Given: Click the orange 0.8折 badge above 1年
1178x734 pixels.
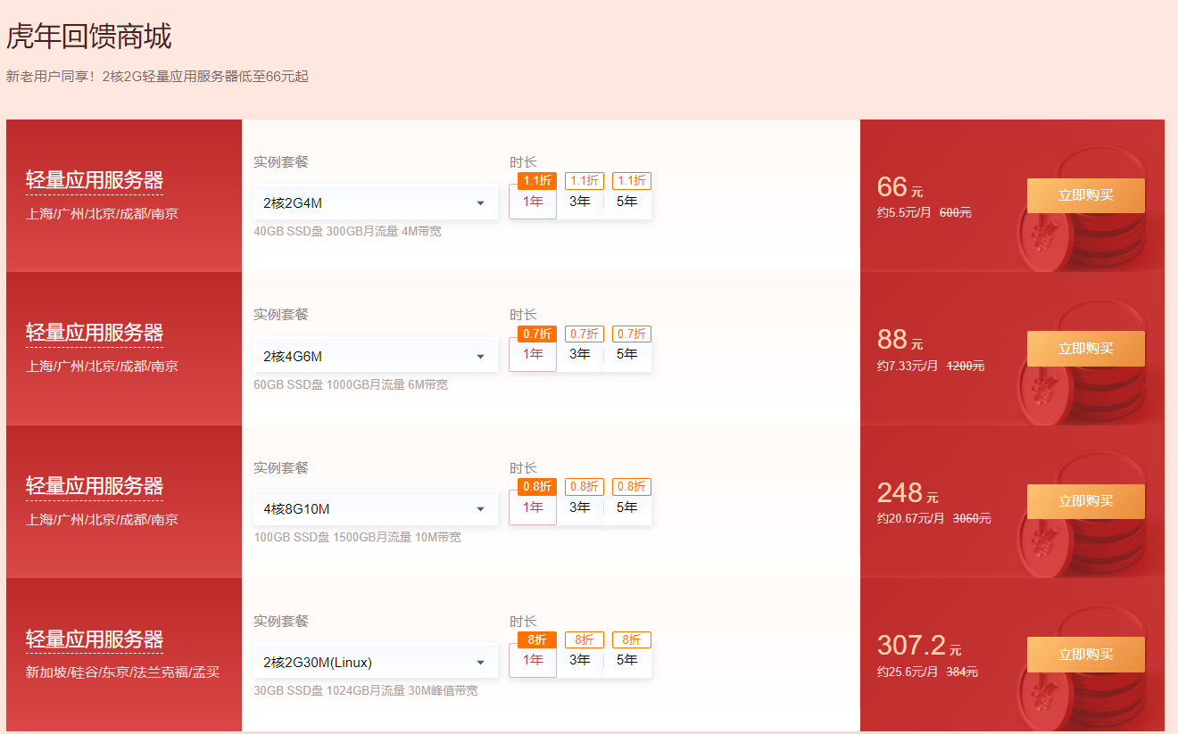Looking at the screenshot, I should pos(537,487).
